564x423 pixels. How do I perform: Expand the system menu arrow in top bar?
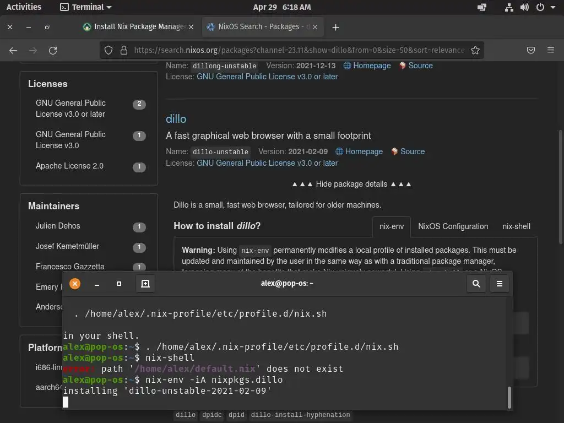(x=553, y=7)
